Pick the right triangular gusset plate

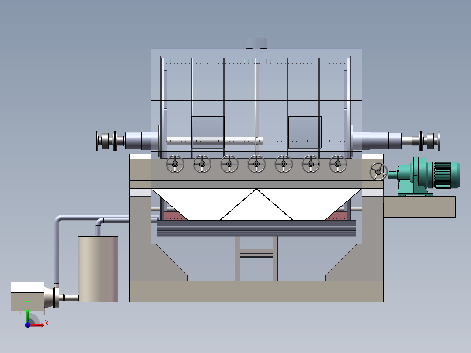coord(347,266)
